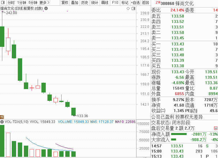The image size is (218, 158).
Task: Open the 统计 statistics button
Action: (95, 3)
